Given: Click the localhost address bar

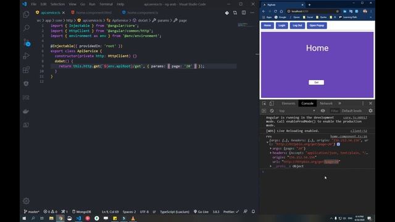Looking at the screenshot, I should click(x=311, y=11).
